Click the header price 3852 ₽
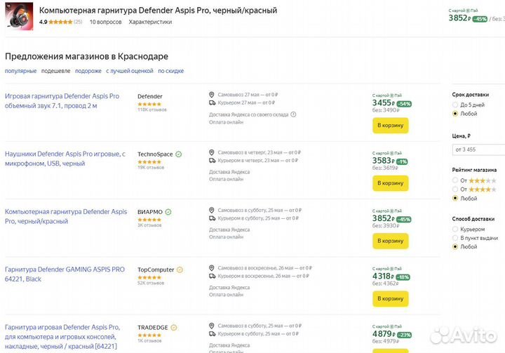This screenshot has width=505, height=353. pos(459,18)
